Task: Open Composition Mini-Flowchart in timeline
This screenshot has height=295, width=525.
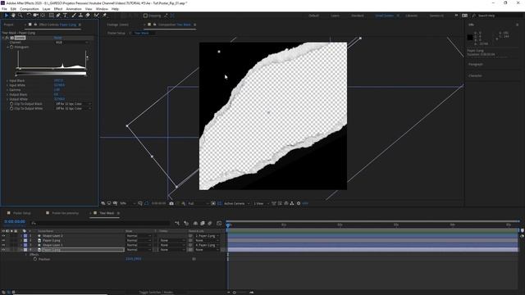Action: pos(177,223)
